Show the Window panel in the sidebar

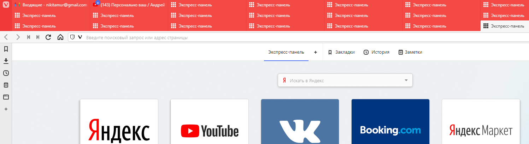tap(6, 97)
